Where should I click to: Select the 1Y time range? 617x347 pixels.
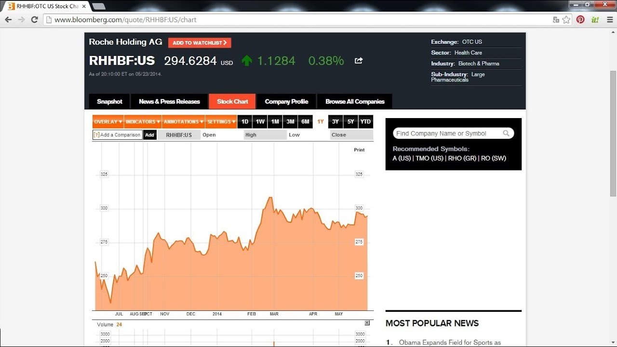[x=321, y=122]
